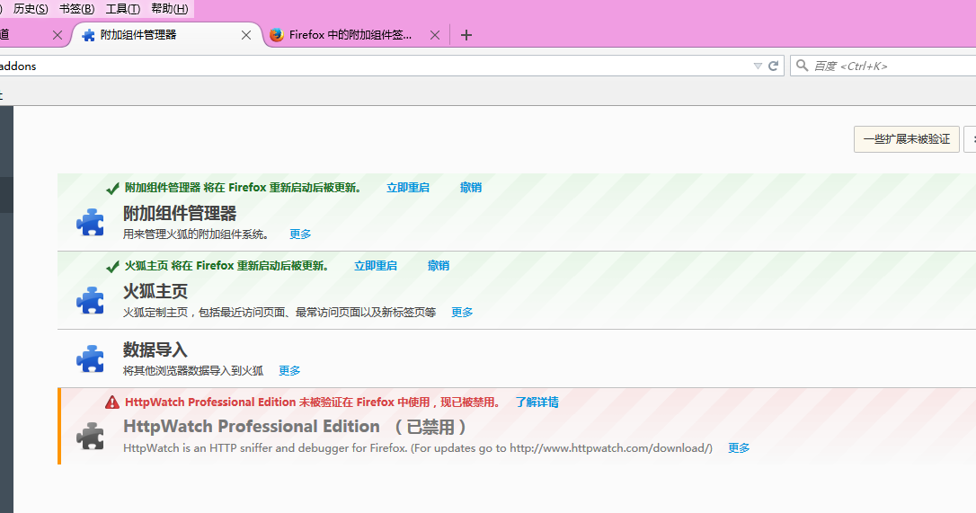Click the 火狐主页 将在 Firefox 重新启动后被更新 message
This screenshot has height=513, width=976.
pyautogui.click(x=226, y=266)
